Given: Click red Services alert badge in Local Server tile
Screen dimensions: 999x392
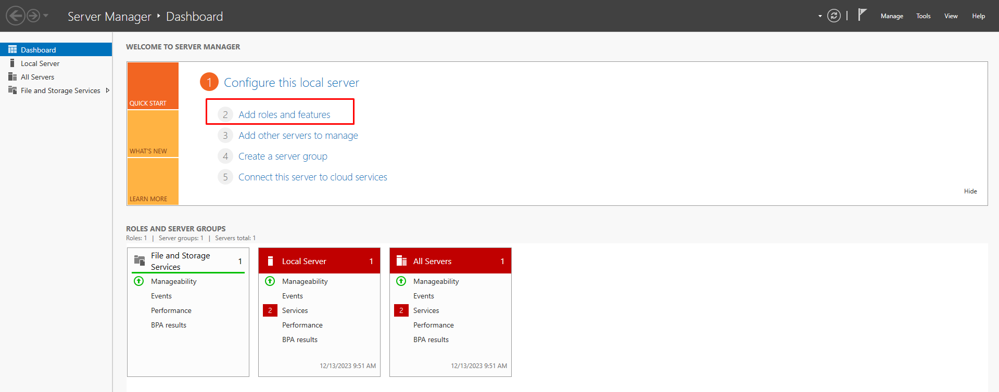Looking at the screenshot, I should tap(270, 310).
